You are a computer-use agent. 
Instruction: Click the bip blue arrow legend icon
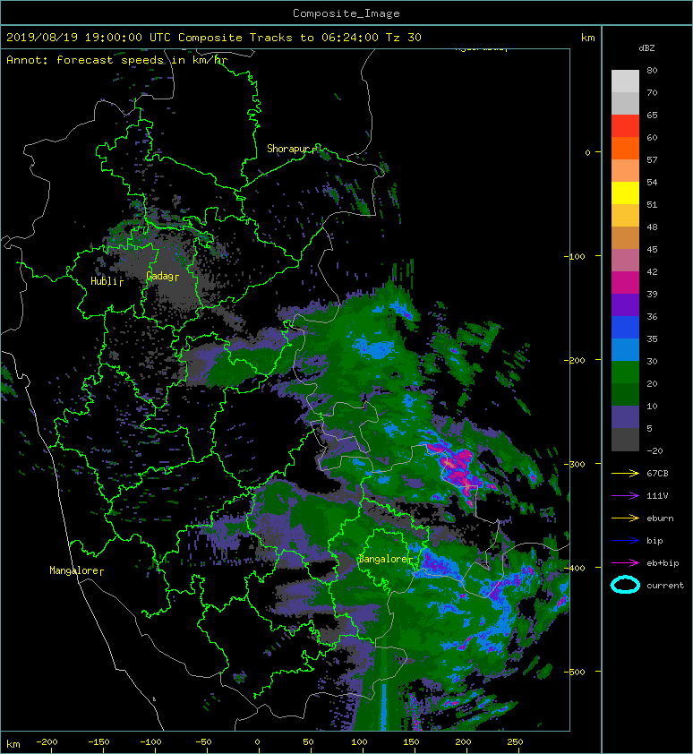pos(625,541)
